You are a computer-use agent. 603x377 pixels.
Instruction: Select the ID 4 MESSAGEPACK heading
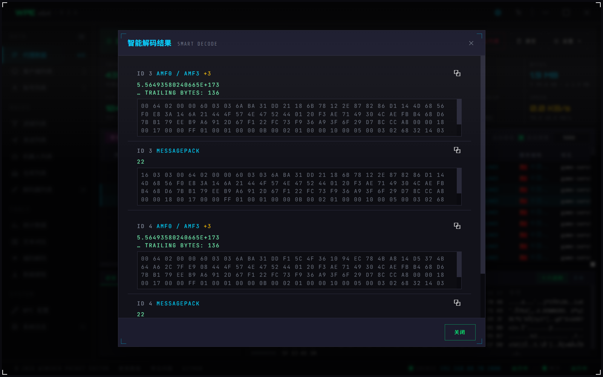[x=168, y=303]
